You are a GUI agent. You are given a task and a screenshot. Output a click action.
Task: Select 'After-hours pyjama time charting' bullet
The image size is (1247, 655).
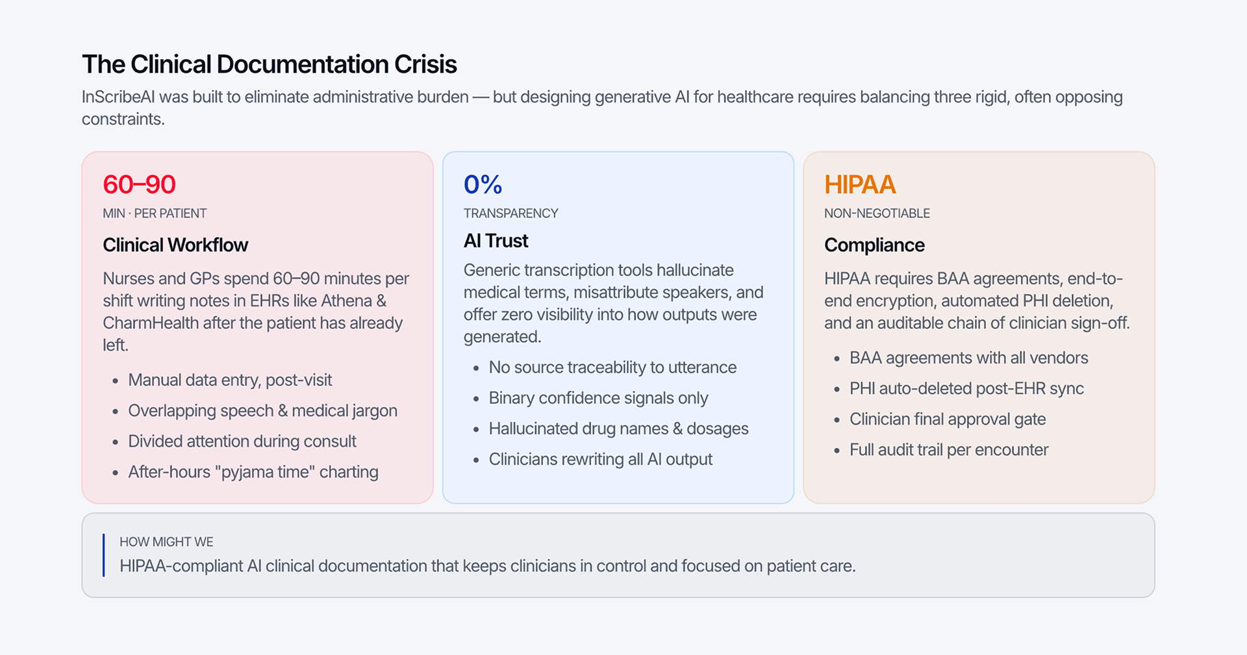pyautogui.click(x=253, y=471)
